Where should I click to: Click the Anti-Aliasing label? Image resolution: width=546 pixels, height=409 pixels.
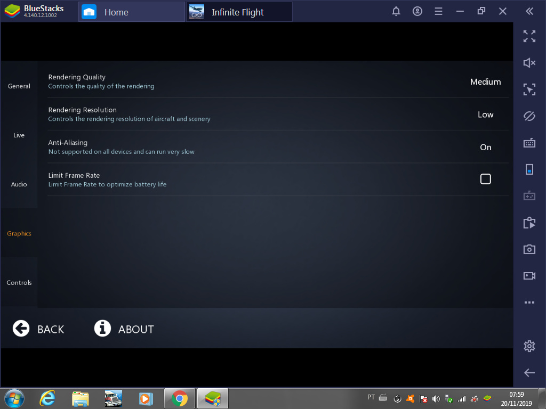[68, 142]
